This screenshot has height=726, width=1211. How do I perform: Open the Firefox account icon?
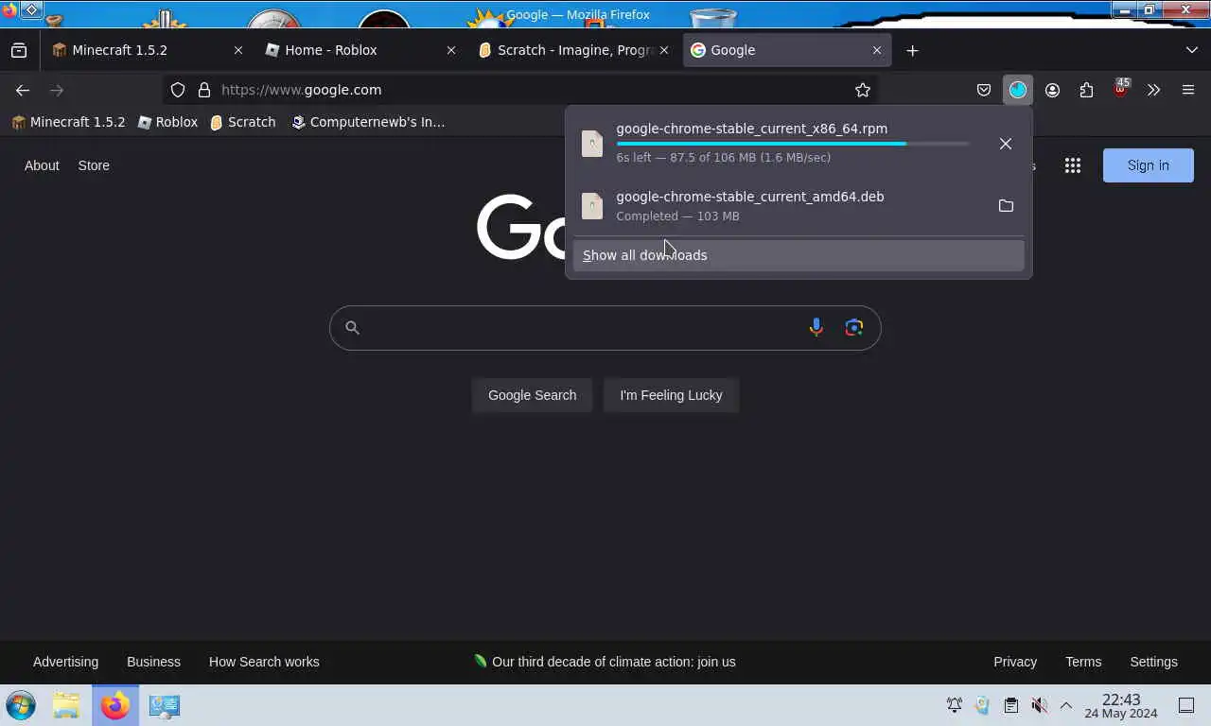tap(1052, 90)
